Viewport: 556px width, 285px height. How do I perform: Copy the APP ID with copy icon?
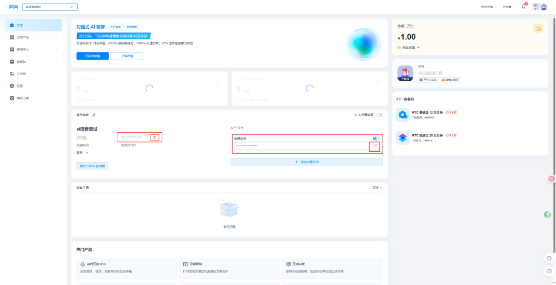point(154,137)
